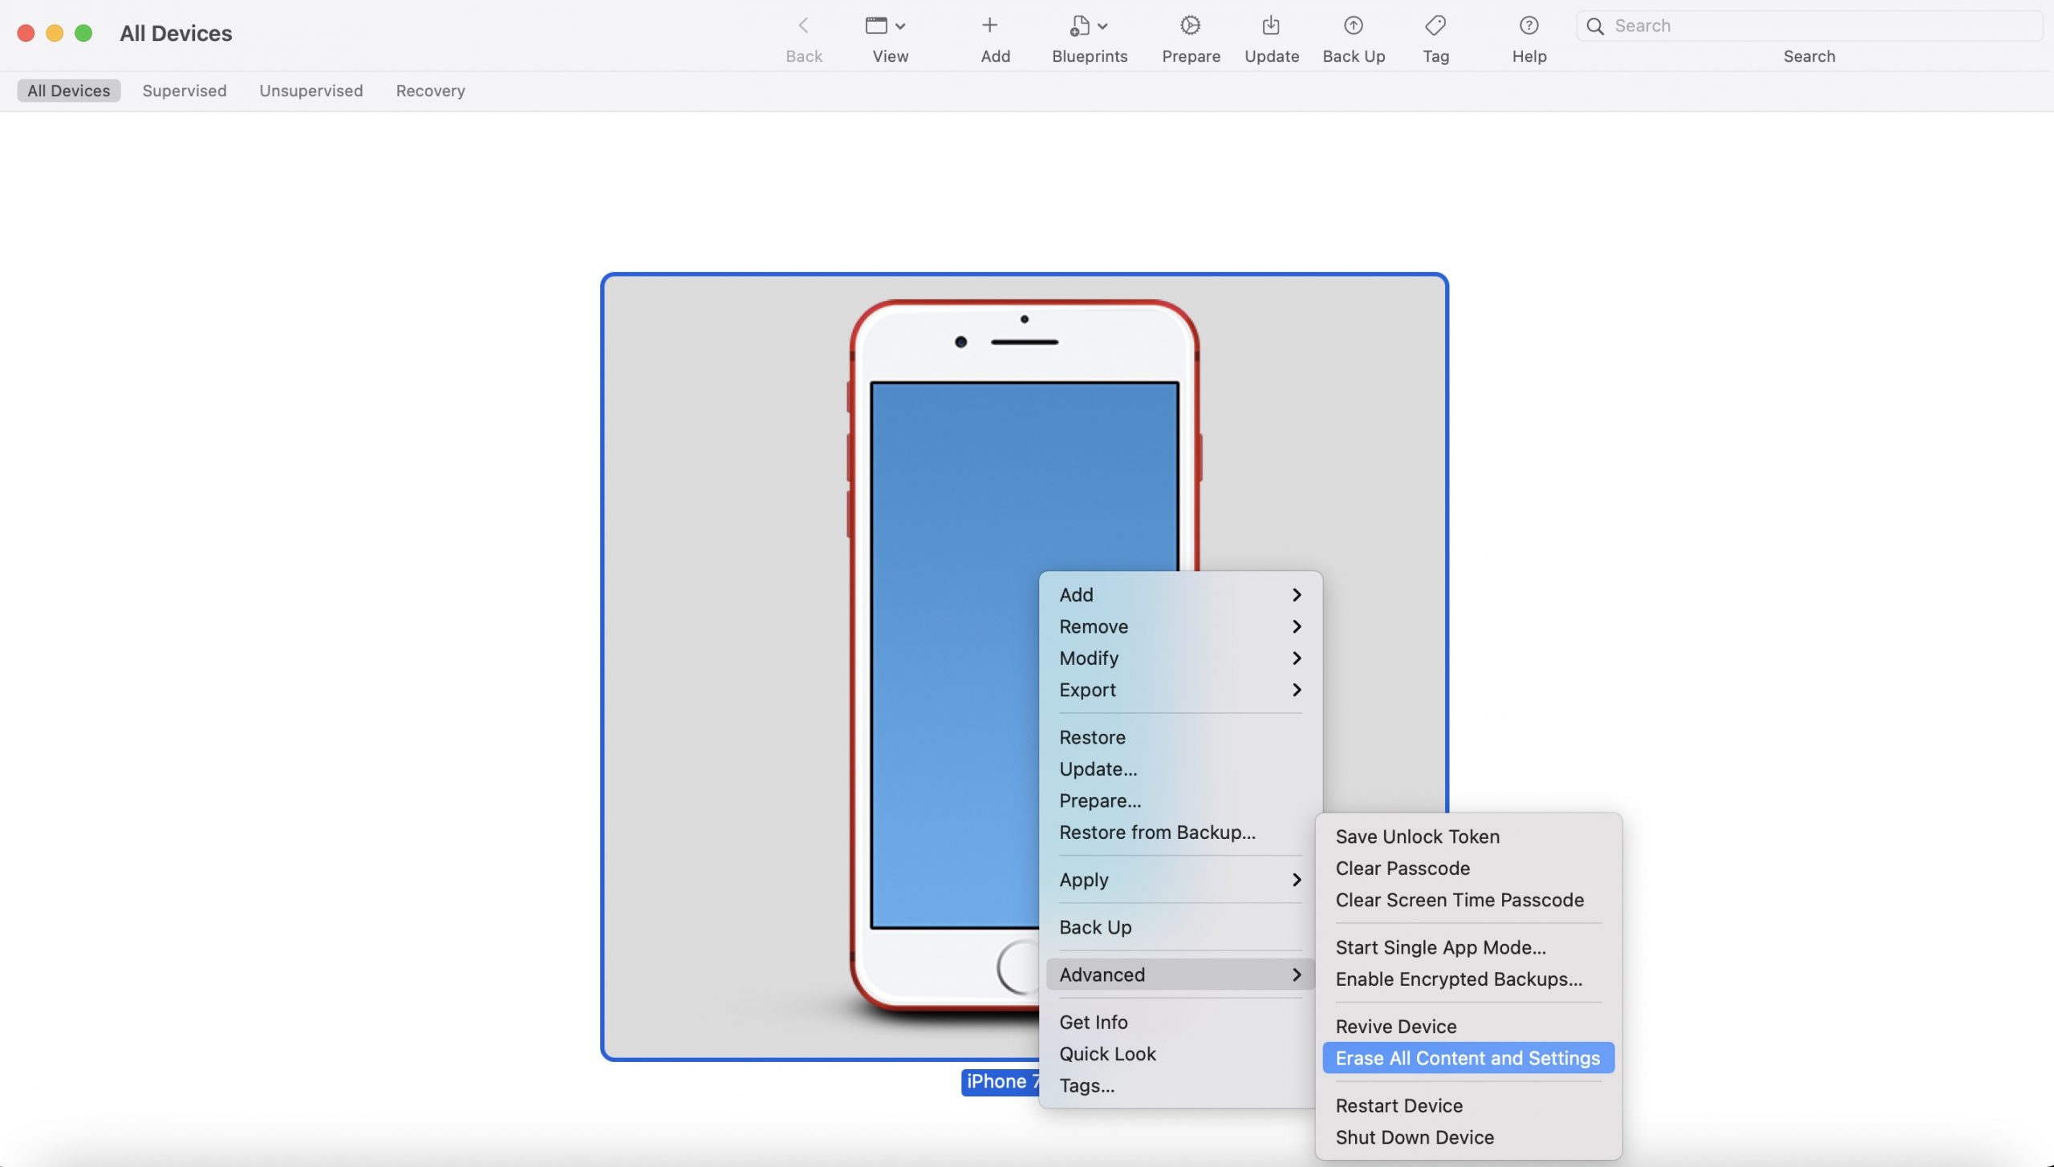Choose Back Up in context menu
This screenshot has width=2054, height=1167.
tap(1180, 927)
